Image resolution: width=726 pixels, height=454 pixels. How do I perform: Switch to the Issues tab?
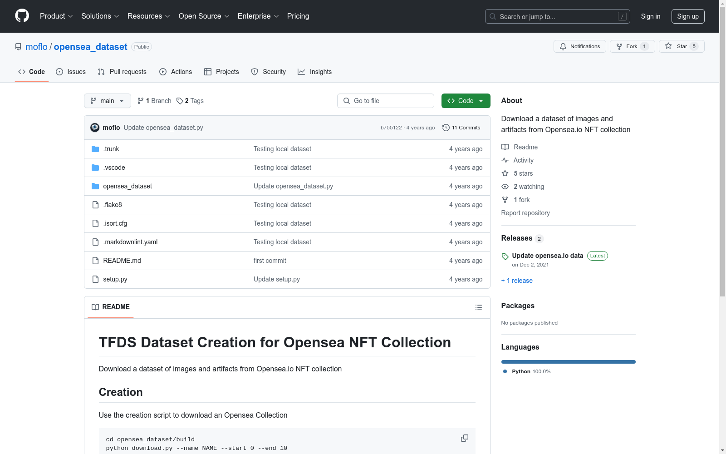[x=71, y=72]
